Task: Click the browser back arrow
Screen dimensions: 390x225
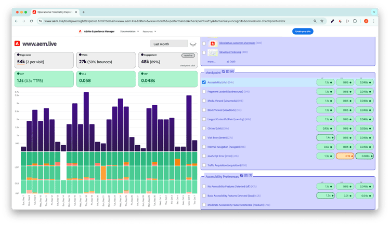Action: click(16, 21)
